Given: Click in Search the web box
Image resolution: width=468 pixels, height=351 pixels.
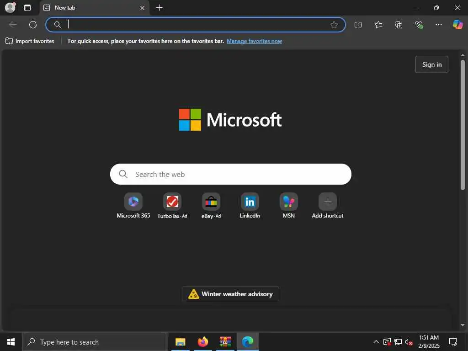Looking at the screenshot, I should point(230,174).
